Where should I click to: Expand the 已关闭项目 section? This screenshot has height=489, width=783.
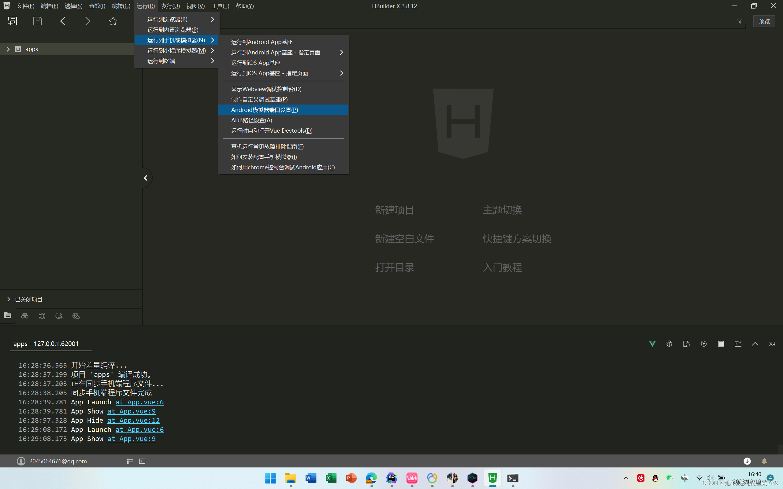(x=9, y=299)
